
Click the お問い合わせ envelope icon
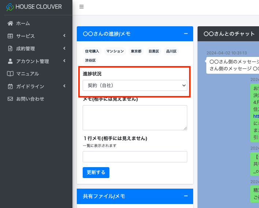[10, 99]
